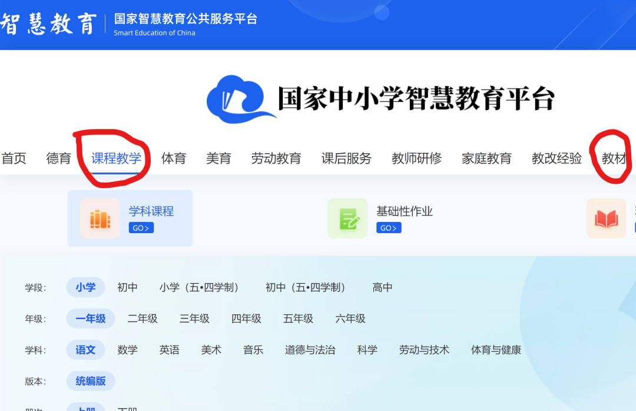The image size is (636, 411).
Task: Select 初中 school stage
Action: coord(127,288)
